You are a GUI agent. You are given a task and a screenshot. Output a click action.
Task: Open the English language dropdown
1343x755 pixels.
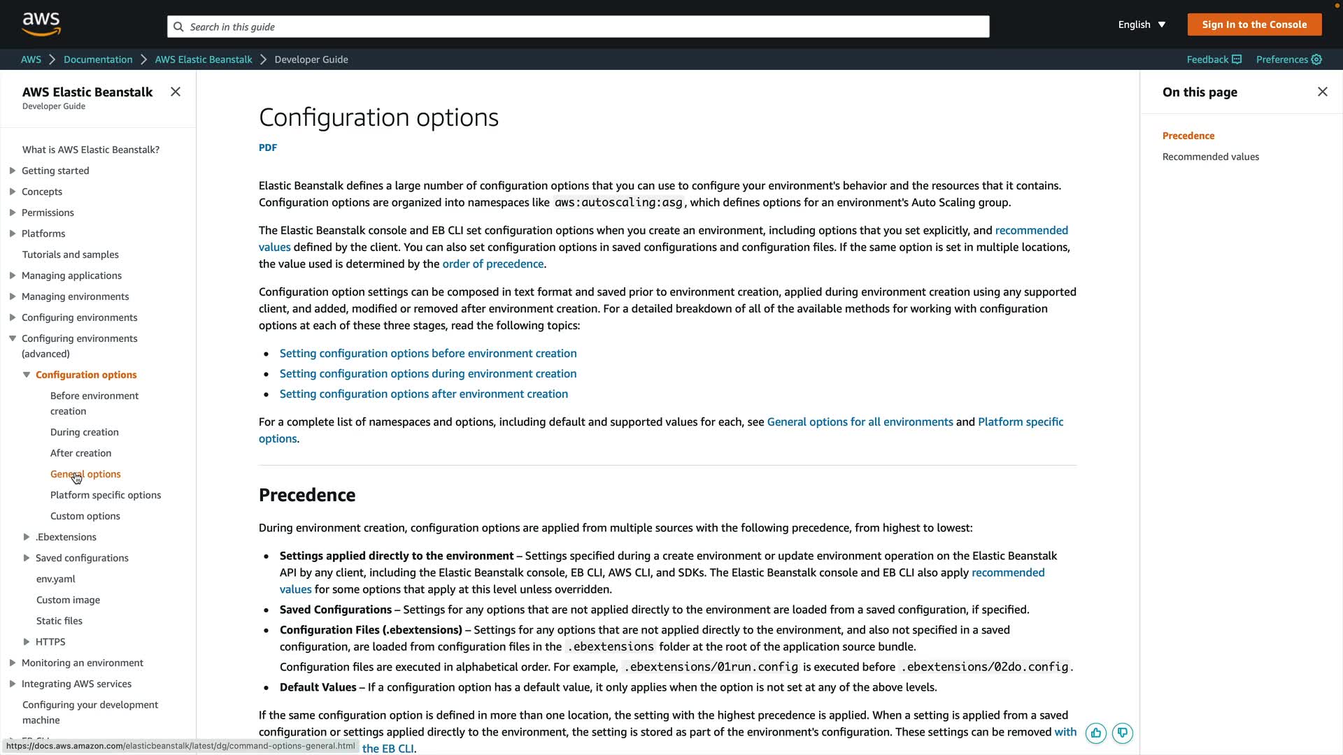pyautogui.click(x=1142, y=24)
